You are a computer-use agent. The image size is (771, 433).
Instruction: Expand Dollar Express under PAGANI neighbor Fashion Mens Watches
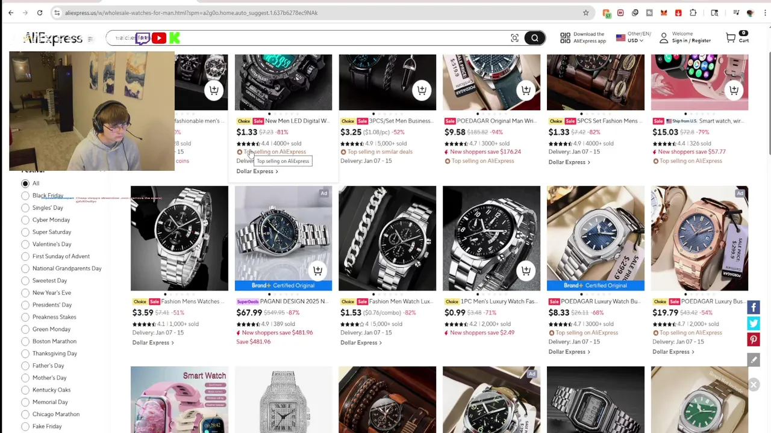153,343
